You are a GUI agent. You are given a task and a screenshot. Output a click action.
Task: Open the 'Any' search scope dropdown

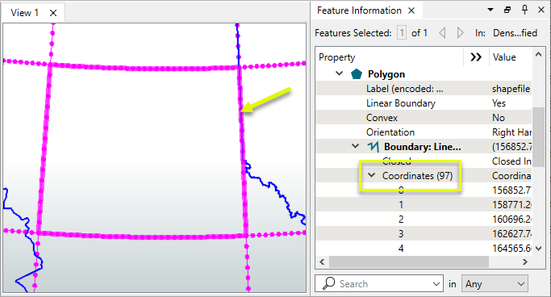(x=495, y=283)
